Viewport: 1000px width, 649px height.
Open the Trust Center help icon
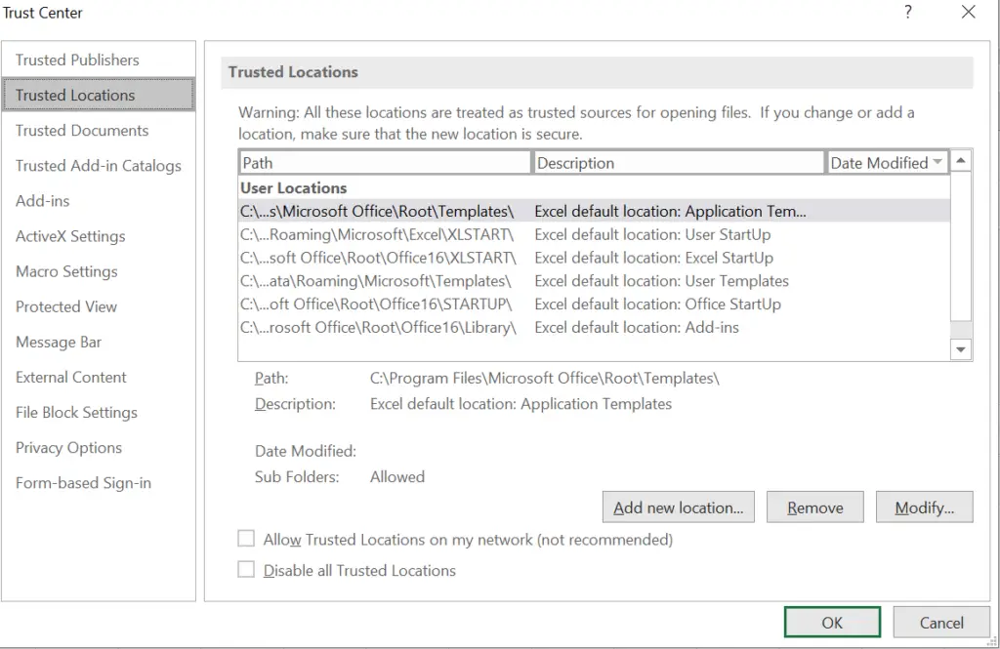pos(908,13)
